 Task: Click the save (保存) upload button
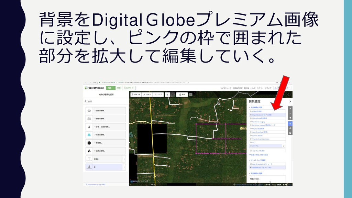pyautogui.click(x=182, y=95)
